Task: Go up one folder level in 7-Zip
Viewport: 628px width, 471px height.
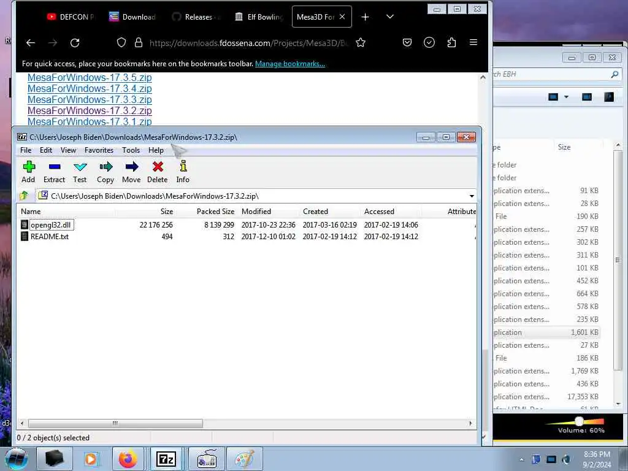Action: pyautogui.click(x=24, y=196)
